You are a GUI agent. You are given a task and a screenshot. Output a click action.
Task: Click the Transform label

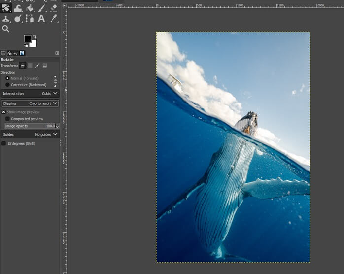coord(9,66)
